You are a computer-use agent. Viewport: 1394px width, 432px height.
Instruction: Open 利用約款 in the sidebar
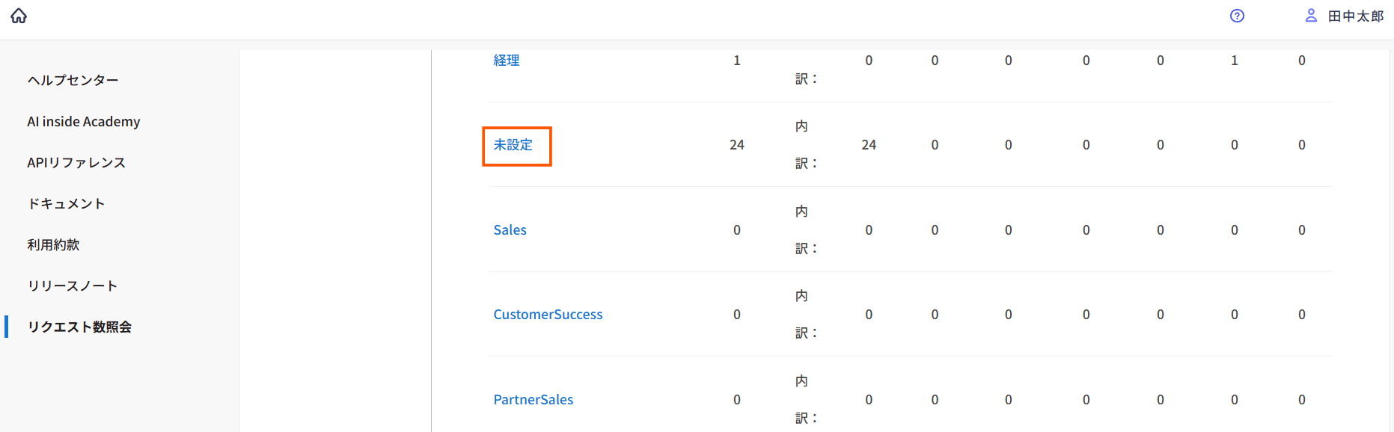pyautogui.click(x=53, y=244)
